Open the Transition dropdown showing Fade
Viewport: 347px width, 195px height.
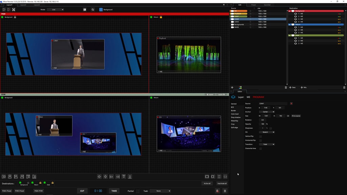click(x=267, y=144)
